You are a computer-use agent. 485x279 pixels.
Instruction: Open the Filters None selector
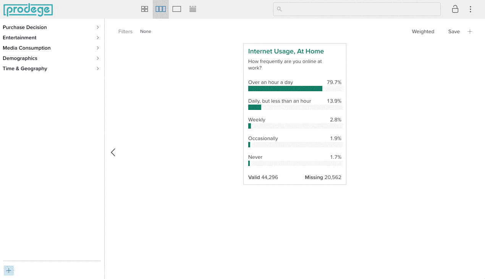pos(145,32)
